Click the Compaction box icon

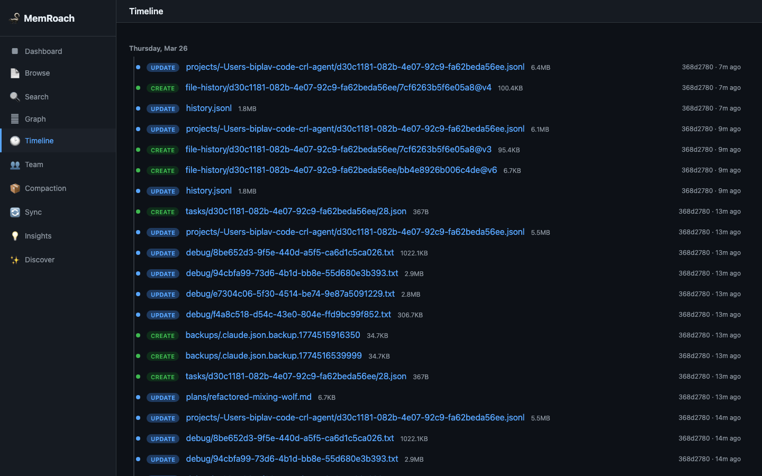15,188
